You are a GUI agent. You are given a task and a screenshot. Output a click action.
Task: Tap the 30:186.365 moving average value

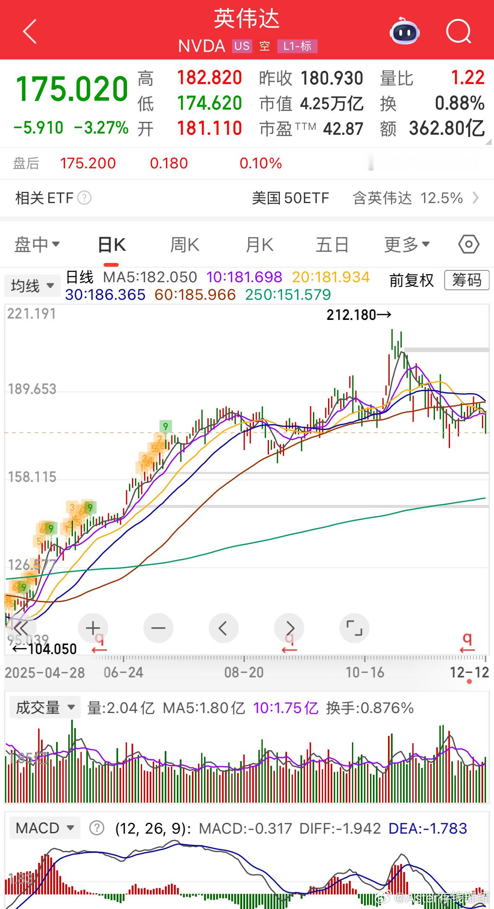(x=105, y=295)
